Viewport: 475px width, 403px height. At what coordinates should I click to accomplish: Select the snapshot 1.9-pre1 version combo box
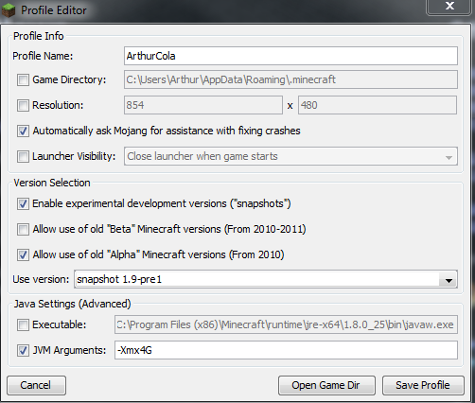[x=266, y=279]
